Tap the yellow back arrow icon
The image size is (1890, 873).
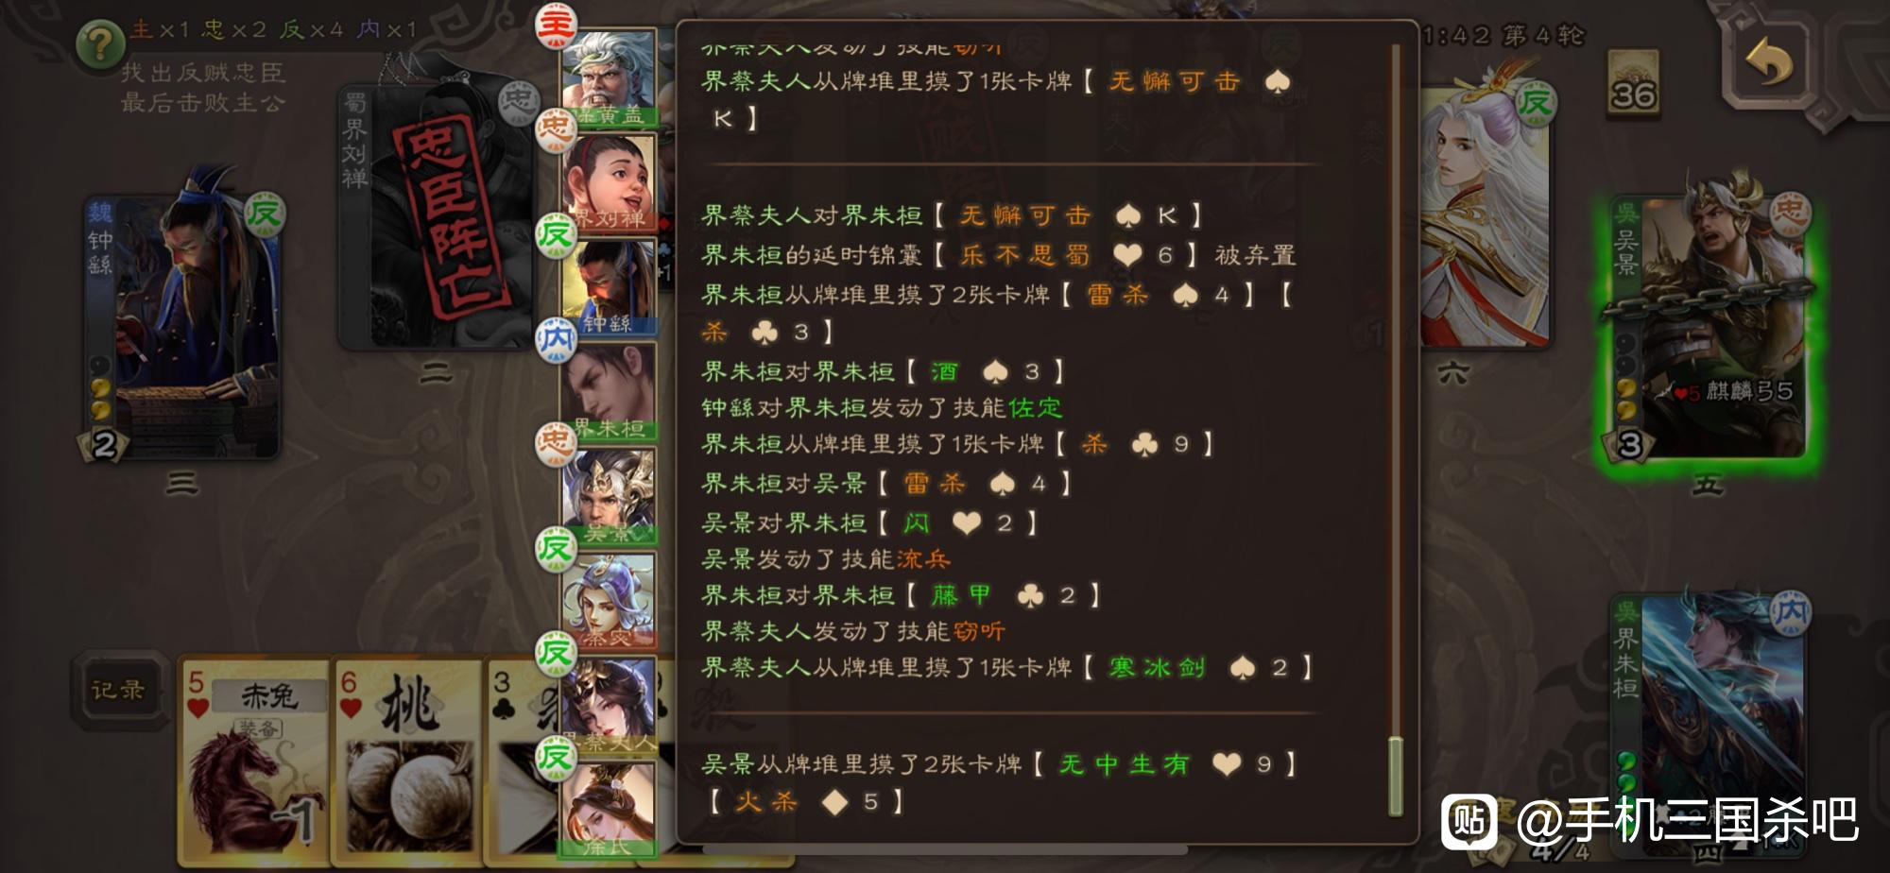pyautogui.click(x=1767, y=64)
